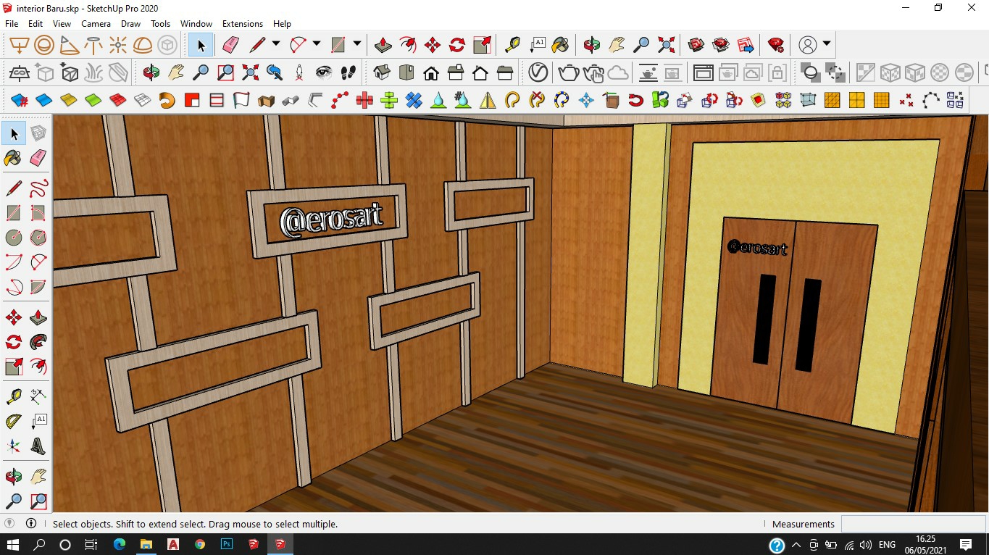Expand Arc tool dropdown arrow
The height and width of the screenshot is (555, 989).
tap(317, 44)
